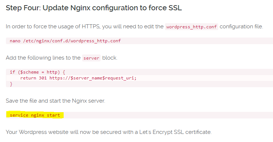The image size is (273, 142).
Task: Click the text 'Add the following lines to the'
Action: coord(43,58)
